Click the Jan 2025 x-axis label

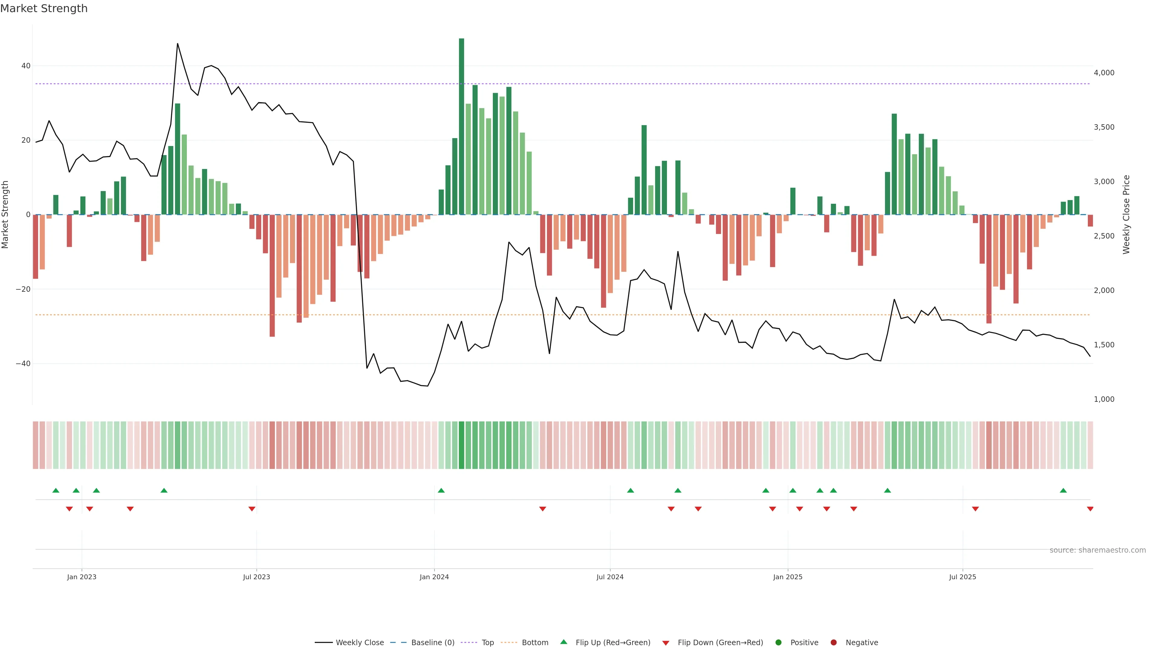787,577
